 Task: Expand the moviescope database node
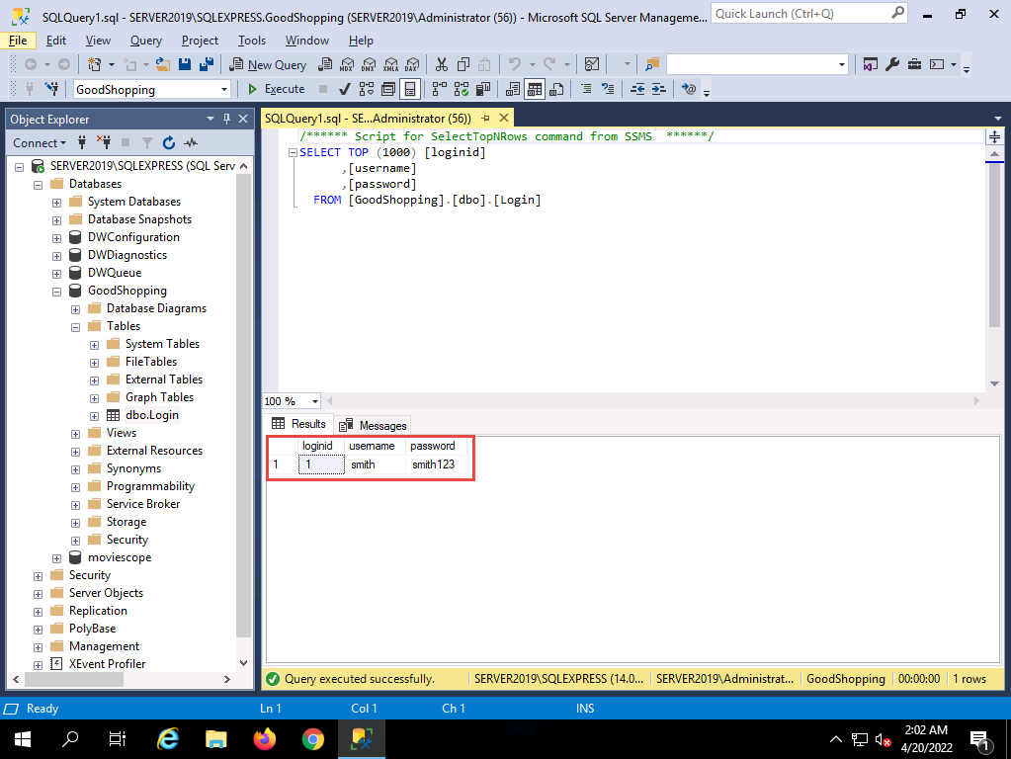point(56,557)
